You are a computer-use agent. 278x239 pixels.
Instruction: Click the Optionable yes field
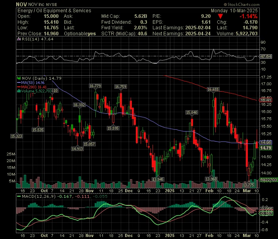click(80, 34)
